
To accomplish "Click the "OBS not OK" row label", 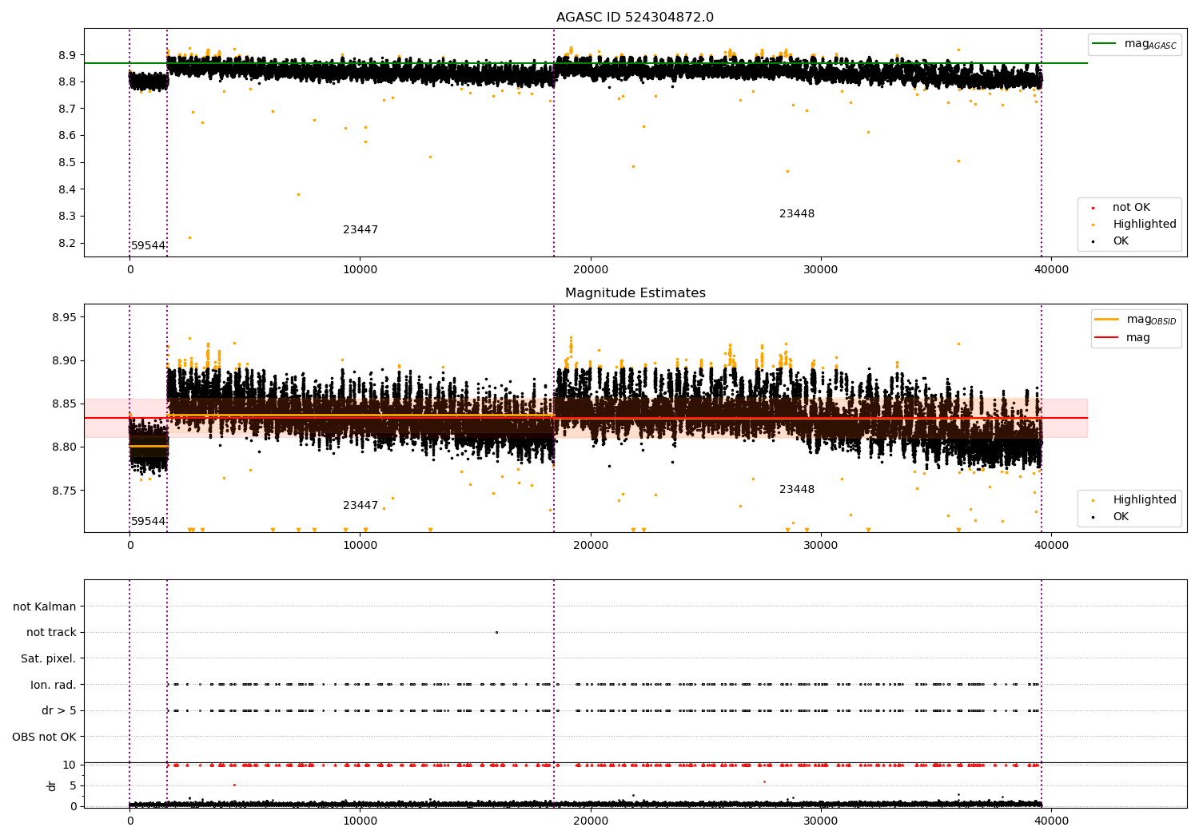I will [45, 738].
